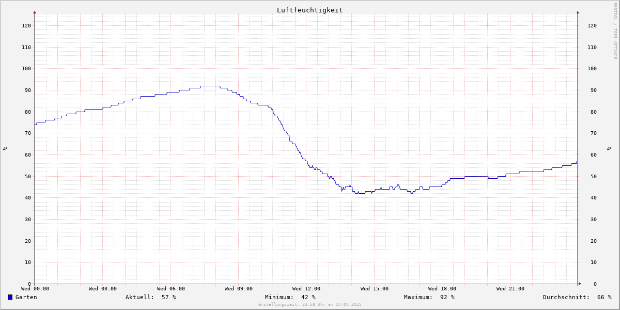Click the red arrow atop the left axis
The height and width of the screenshot is (310, 620).
pos(35,12)
